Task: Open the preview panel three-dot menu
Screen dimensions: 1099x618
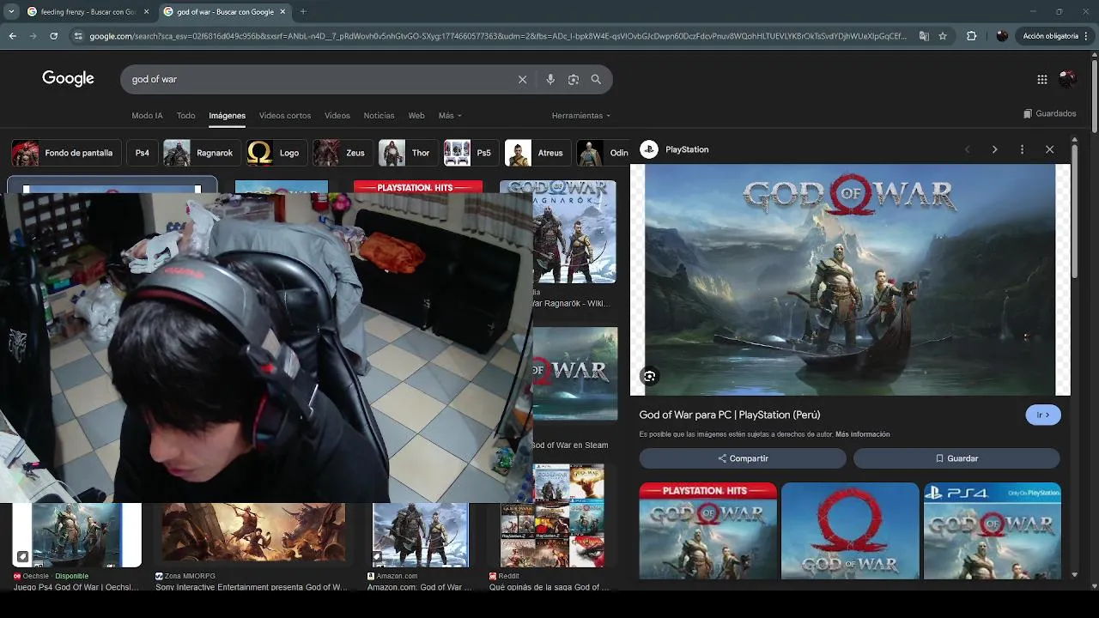Action: pos(1022,149)
